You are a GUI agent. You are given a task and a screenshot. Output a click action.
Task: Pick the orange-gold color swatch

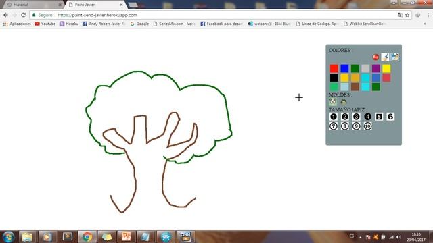[355, 78]
